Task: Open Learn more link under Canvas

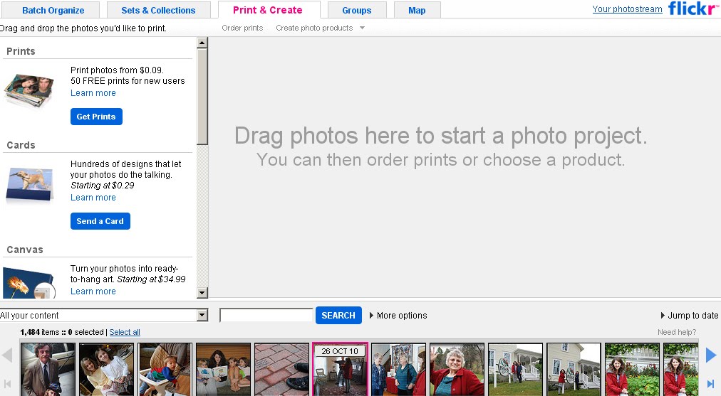Action: pos(93,291)
